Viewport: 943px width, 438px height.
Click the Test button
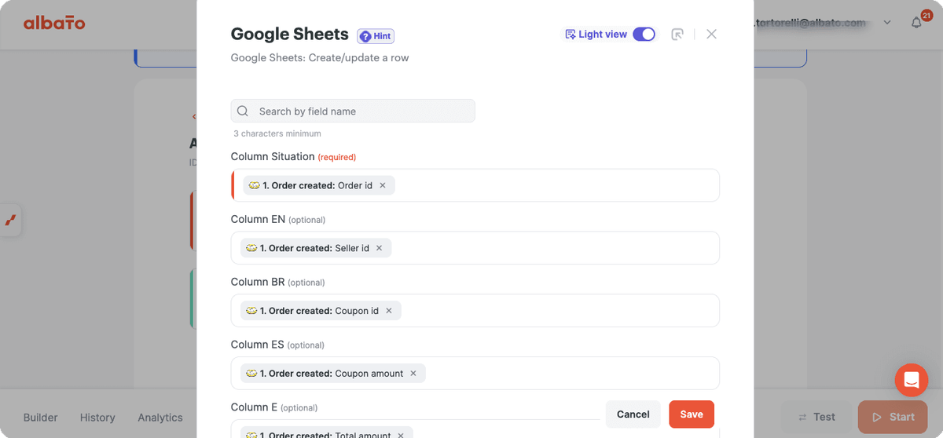[x=816, y=417]
